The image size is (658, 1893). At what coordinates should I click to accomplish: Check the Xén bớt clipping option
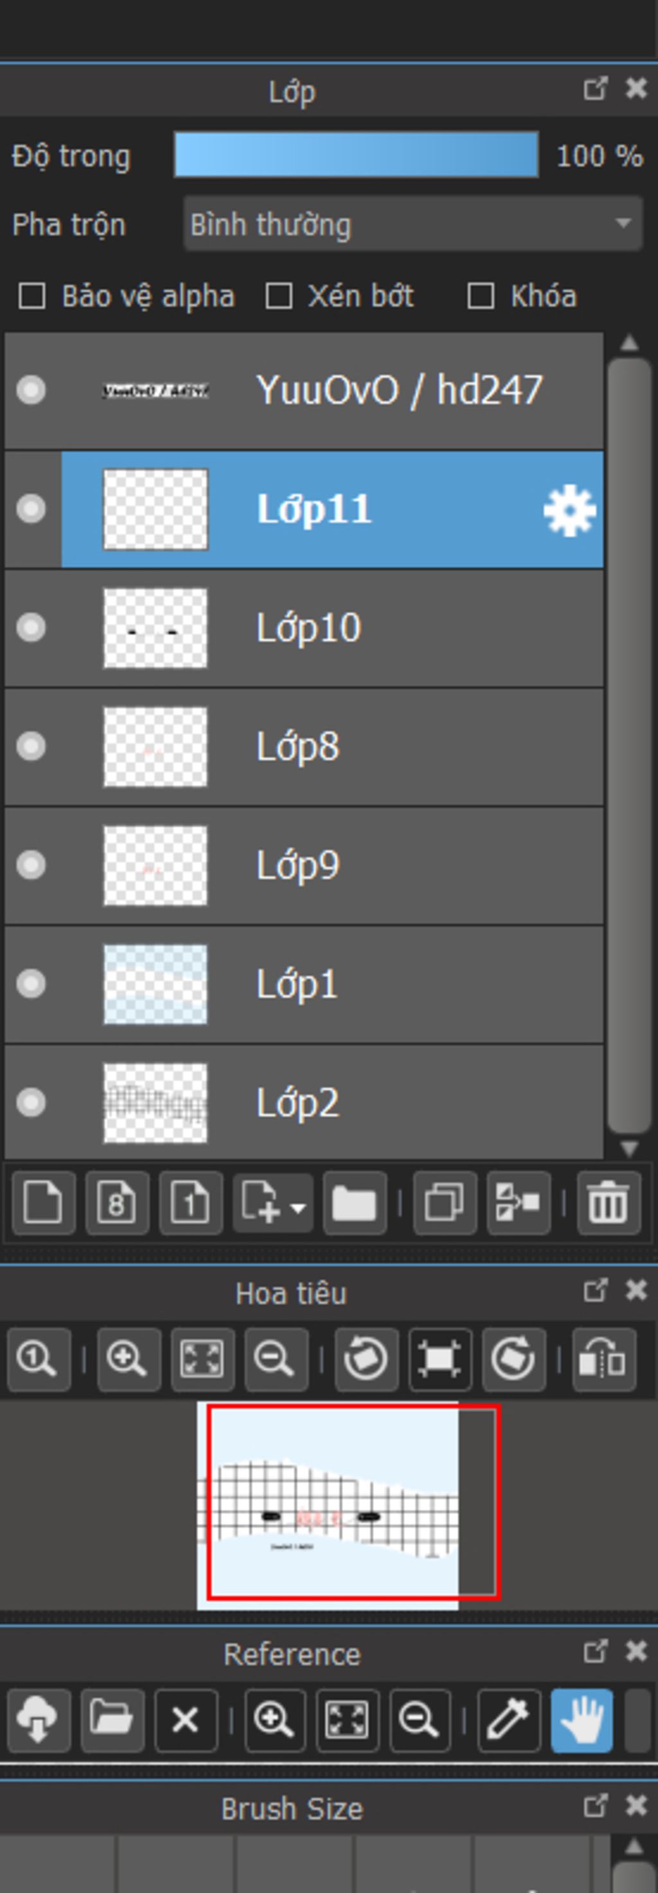[x=279, y=297]
